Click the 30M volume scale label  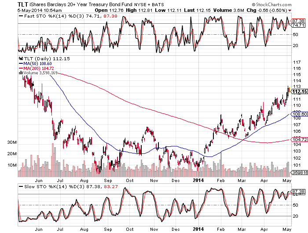12,142
